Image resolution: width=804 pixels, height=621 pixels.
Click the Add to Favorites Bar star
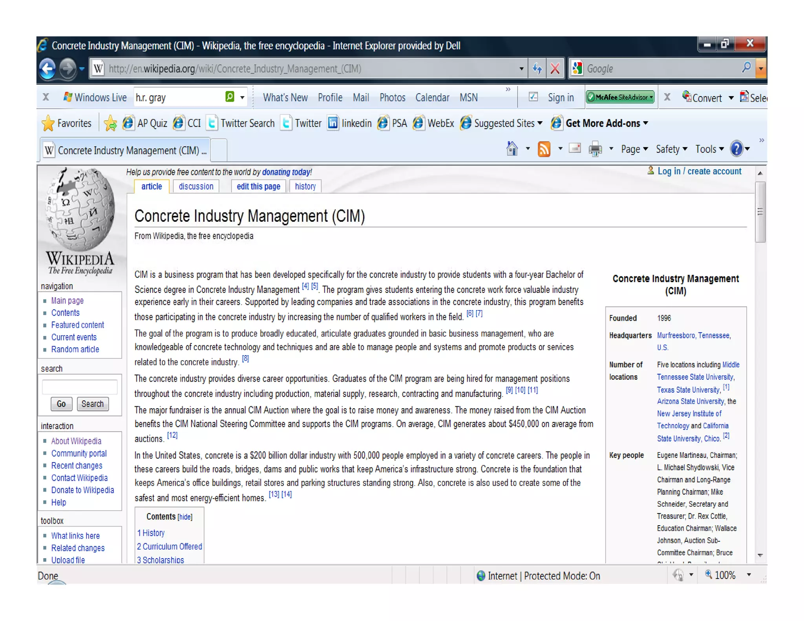(x=110, y=124)
